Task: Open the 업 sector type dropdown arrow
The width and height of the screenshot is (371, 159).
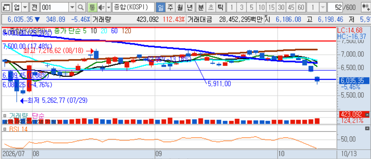Action: 25,8
